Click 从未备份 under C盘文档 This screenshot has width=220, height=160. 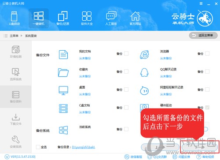coord(85,112)
